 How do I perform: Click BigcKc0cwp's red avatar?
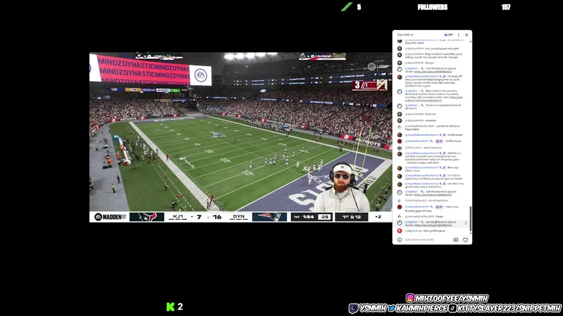point(399,231)
